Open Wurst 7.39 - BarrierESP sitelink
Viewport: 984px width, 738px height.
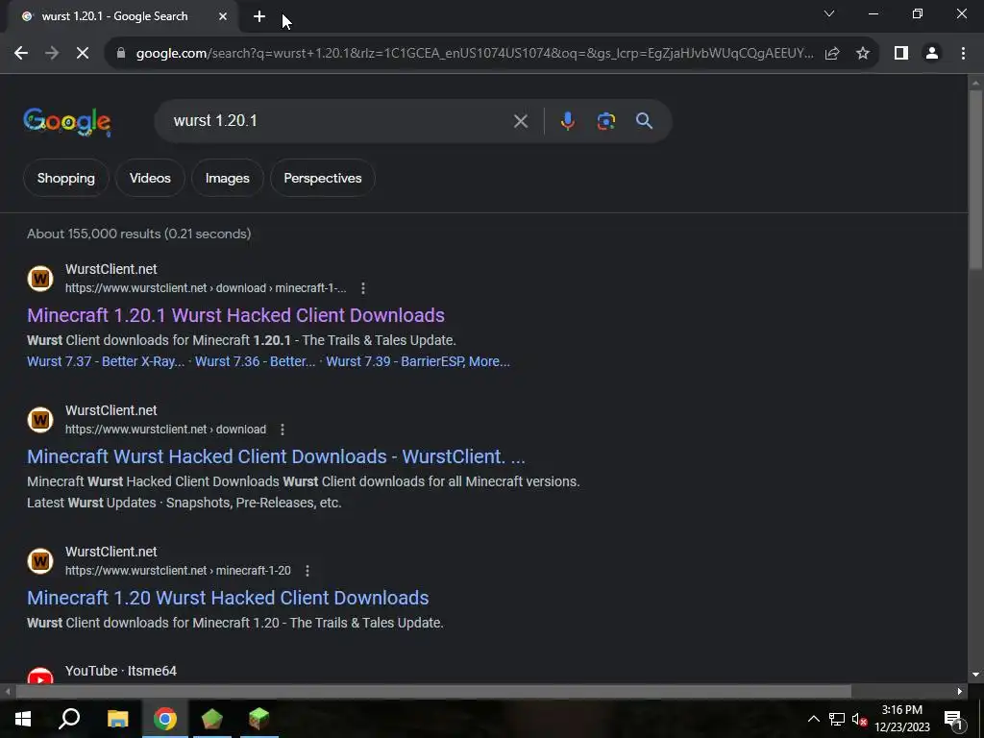[417, 361]
